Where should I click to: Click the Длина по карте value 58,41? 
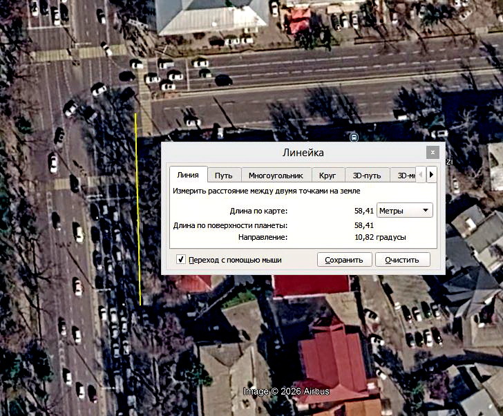coord(364,211)
